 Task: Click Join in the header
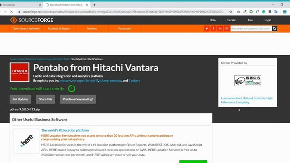click(x=250, y=20)
